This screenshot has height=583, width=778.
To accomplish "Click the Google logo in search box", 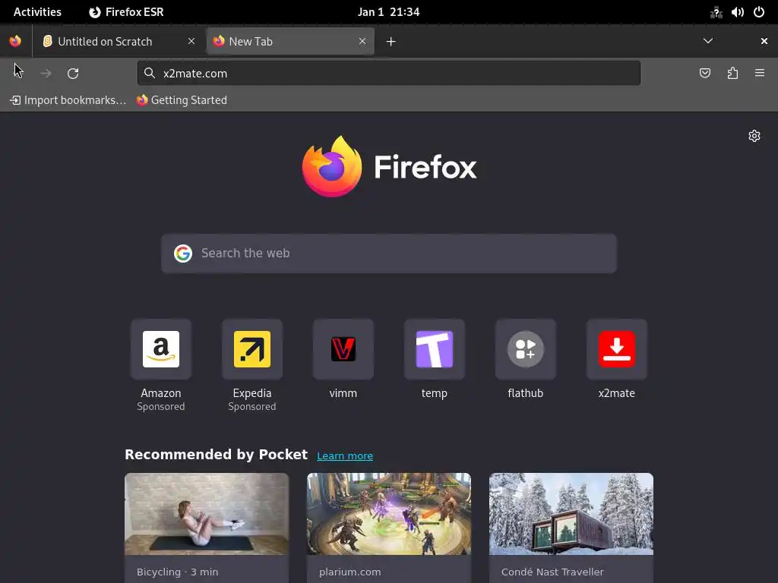I will coord(183,254).
